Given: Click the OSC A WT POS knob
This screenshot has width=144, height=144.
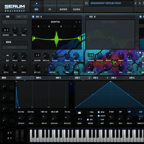Looking at the screenshot, I should pyautogui.click(x=37, y=67).
